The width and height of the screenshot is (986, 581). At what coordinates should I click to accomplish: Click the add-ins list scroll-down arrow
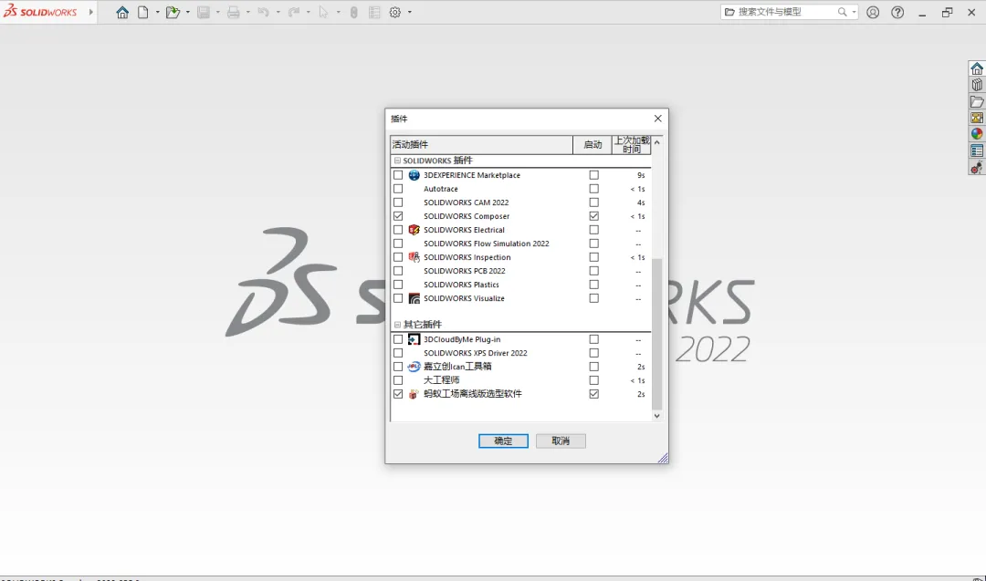click(x=657, y=416)
